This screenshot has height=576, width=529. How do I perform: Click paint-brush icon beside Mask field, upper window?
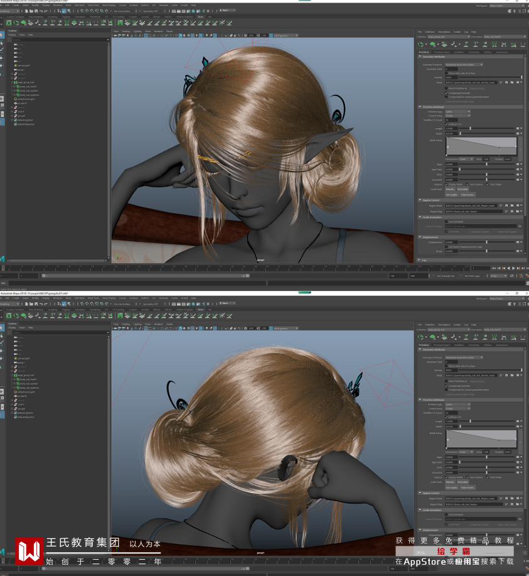(501, 83)
